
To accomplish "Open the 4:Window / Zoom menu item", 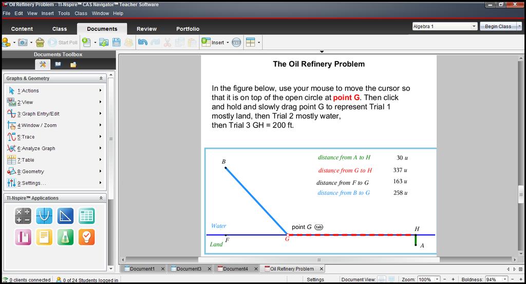I will click(x=54, y=125).
